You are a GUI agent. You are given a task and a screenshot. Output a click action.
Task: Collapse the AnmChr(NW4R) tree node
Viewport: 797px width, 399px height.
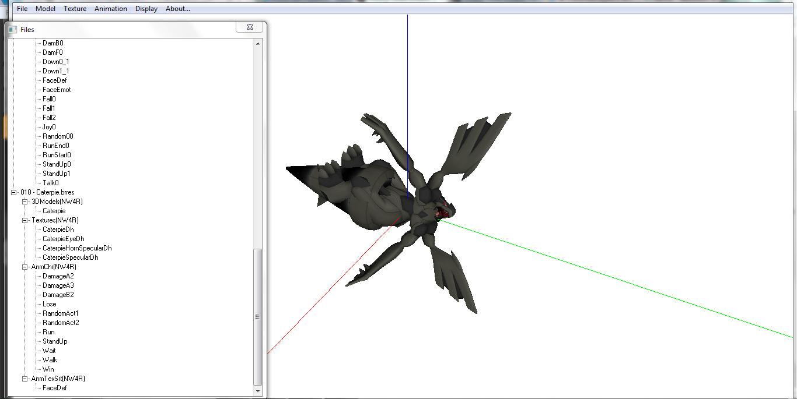(25, 267)
